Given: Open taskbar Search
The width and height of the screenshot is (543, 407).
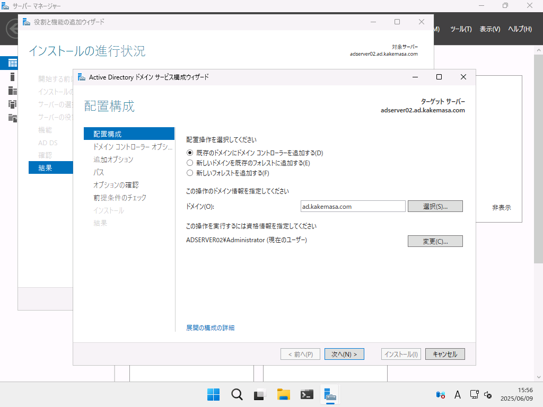Looking at the screenshot, I should click(x=237, y=394).
